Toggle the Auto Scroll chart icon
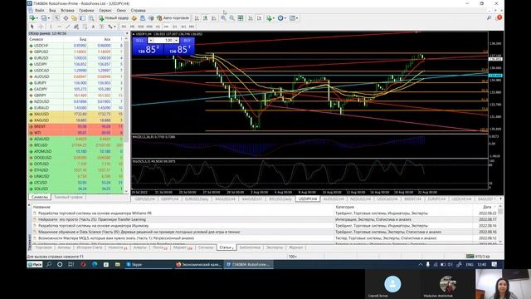531x299 pixels. (250, 18)
